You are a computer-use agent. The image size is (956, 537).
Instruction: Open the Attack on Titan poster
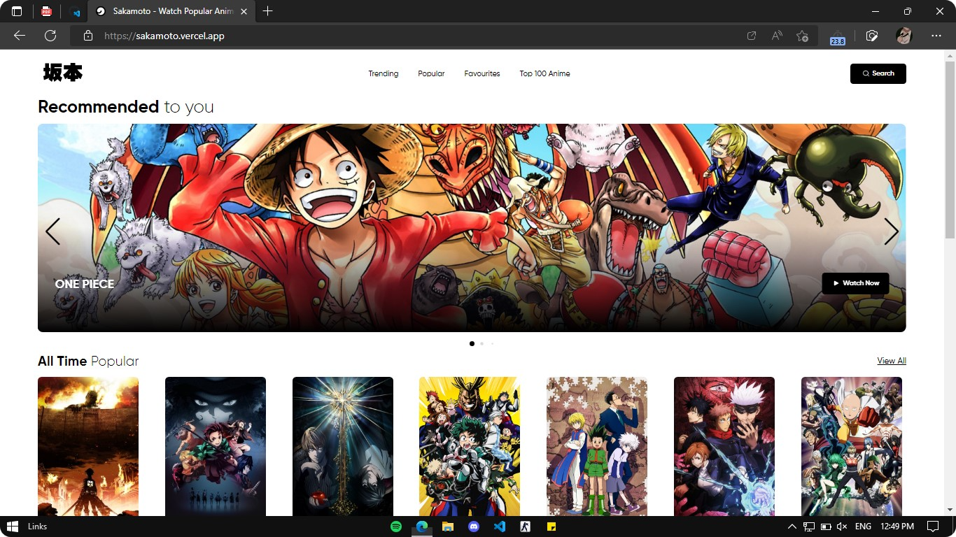point(88,447)
